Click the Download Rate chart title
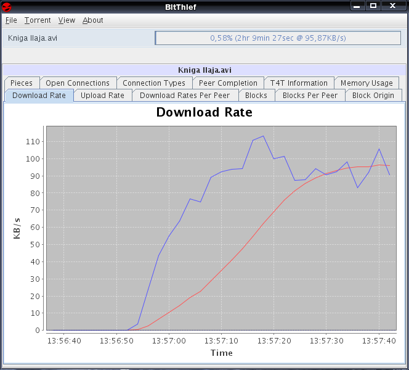 coord(204,112)
